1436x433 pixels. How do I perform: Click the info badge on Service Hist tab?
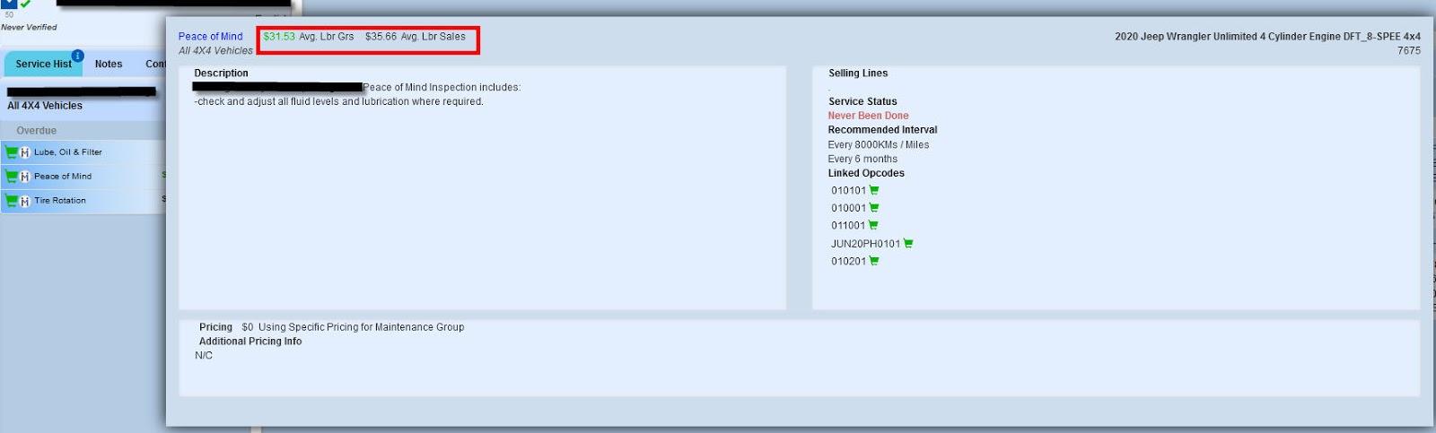pos(77,56)
